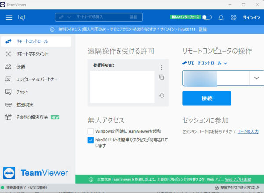The image size is (264, 193).
Task: Click the リモートコンピュータの操作 heading
Action: click(x=217, y=51)
